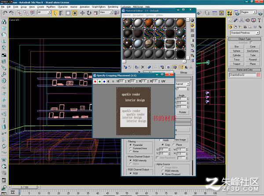
Task: Collapse the Object Type rollout
Action: pyautogui.click(x=245, y=39)
